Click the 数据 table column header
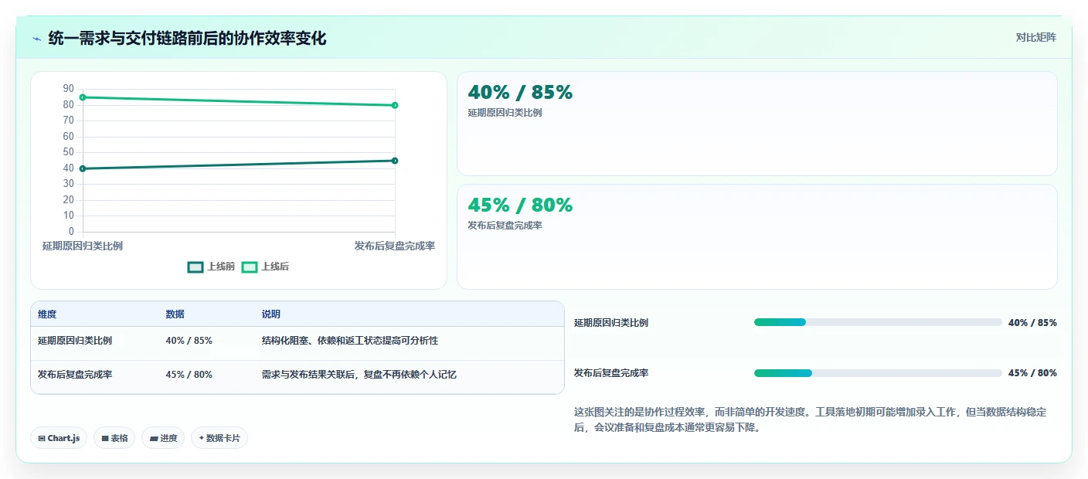The image size is (1088, 479). [175, 314]
